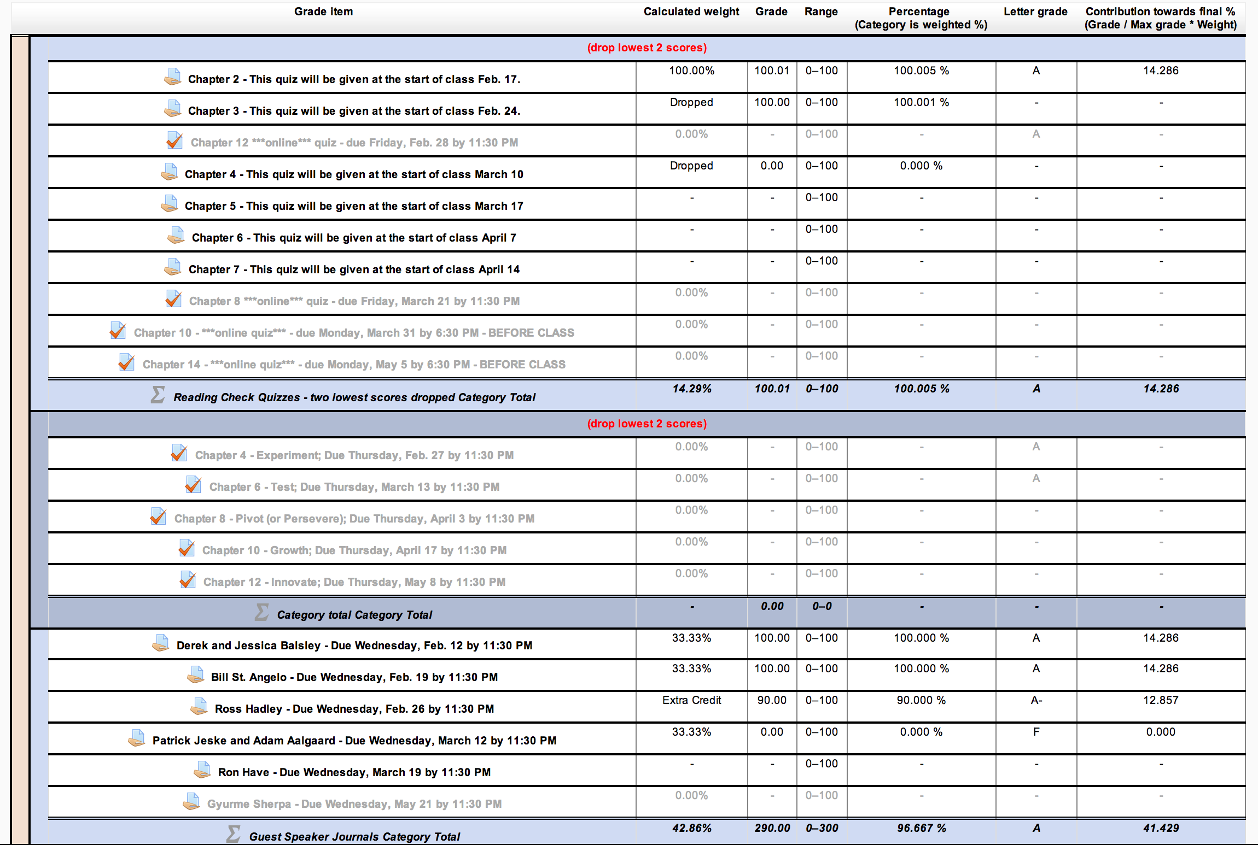The height and width of the screenshot is (845, 1258).
Task: Click the Calculated weight column header
Action: pyautogui.click(x=691, y=11)
